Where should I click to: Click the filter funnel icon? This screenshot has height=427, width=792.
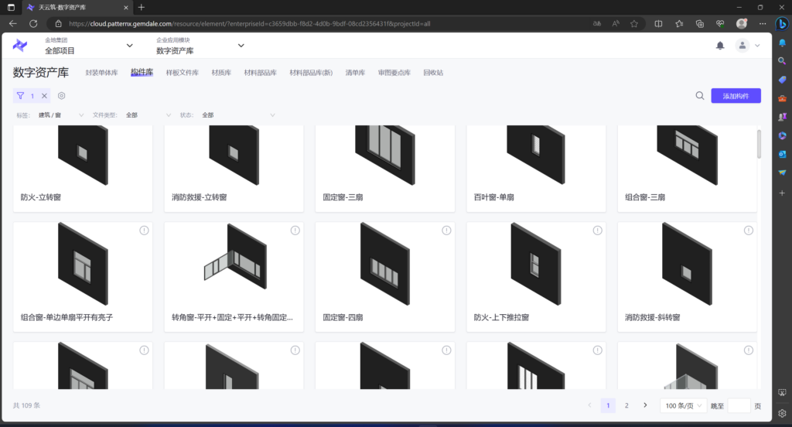[20, 96]
